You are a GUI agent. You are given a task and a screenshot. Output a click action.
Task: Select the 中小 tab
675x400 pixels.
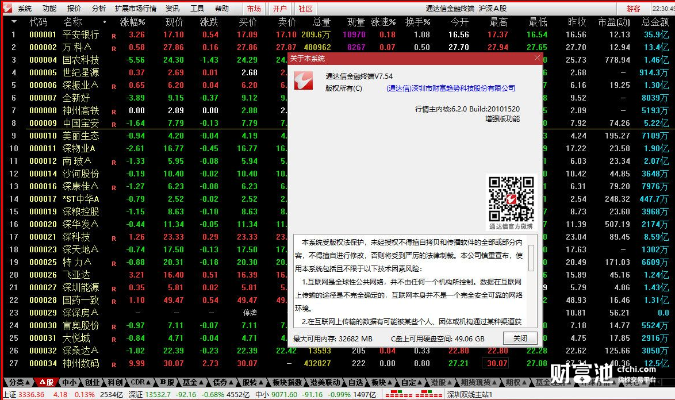(69, 382)
